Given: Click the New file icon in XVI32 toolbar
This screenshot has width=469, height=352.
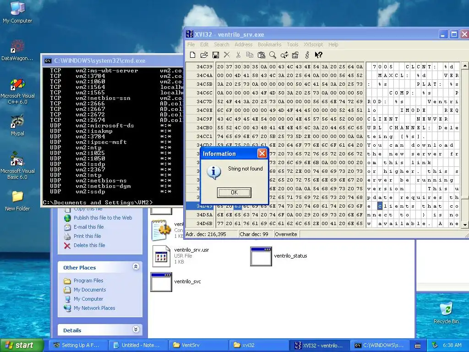Looking at the screenshot, I should coord(193,55).
